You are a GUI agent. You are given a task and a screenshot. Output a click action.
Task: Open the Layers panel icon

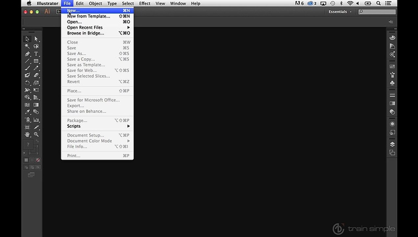pos(392,144)
